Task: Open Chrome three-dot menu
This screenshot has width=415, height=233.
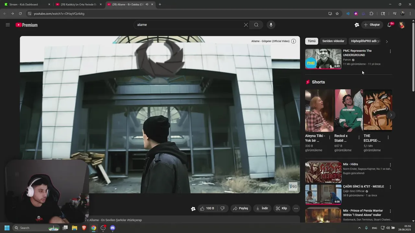Action: tap(410, 14)
